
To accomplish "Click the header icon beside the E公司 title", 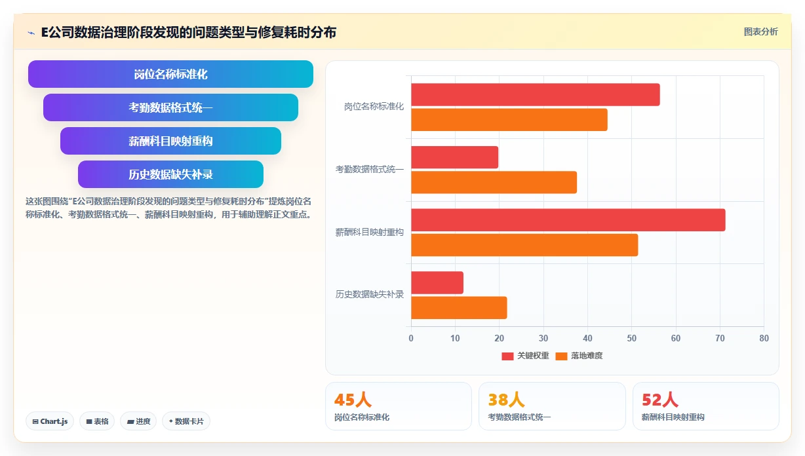I will [x=31, y=32].
